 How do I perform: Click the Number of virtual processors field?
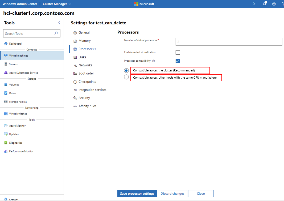tap(229, 42)
